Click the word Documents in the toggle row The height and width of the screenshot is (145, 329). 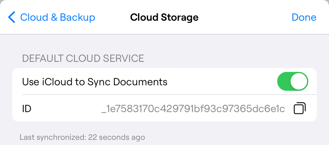(x=140, y=82)
